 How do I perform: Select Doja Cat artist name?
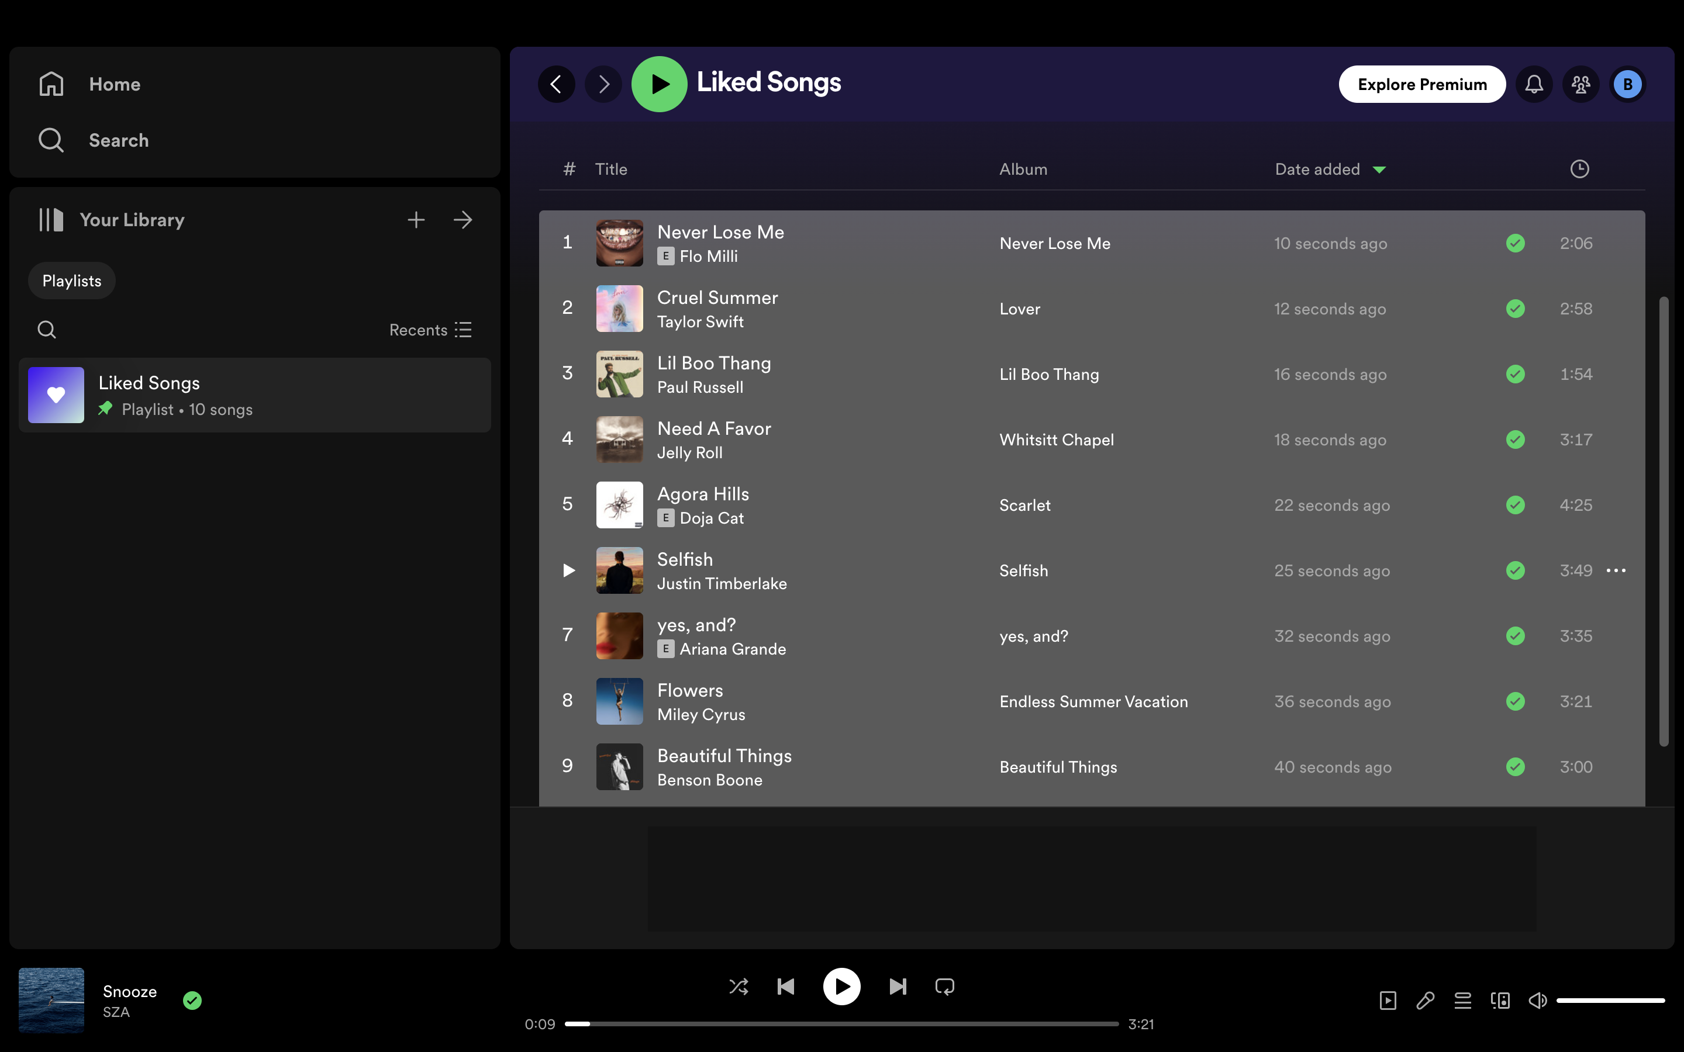pos(711,518)
